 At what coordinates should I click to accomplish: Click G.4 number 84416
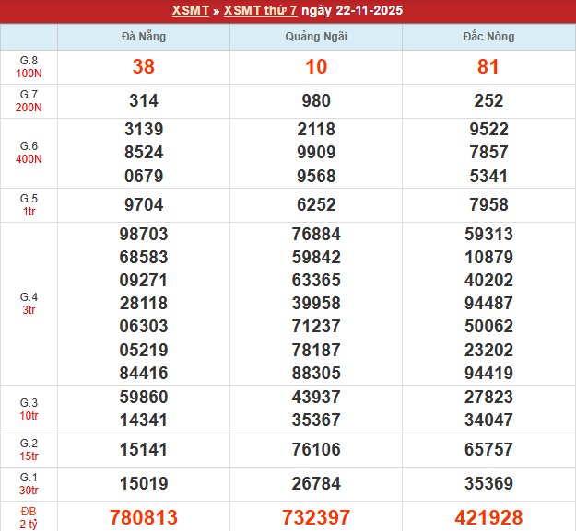[x=144, y=373]
